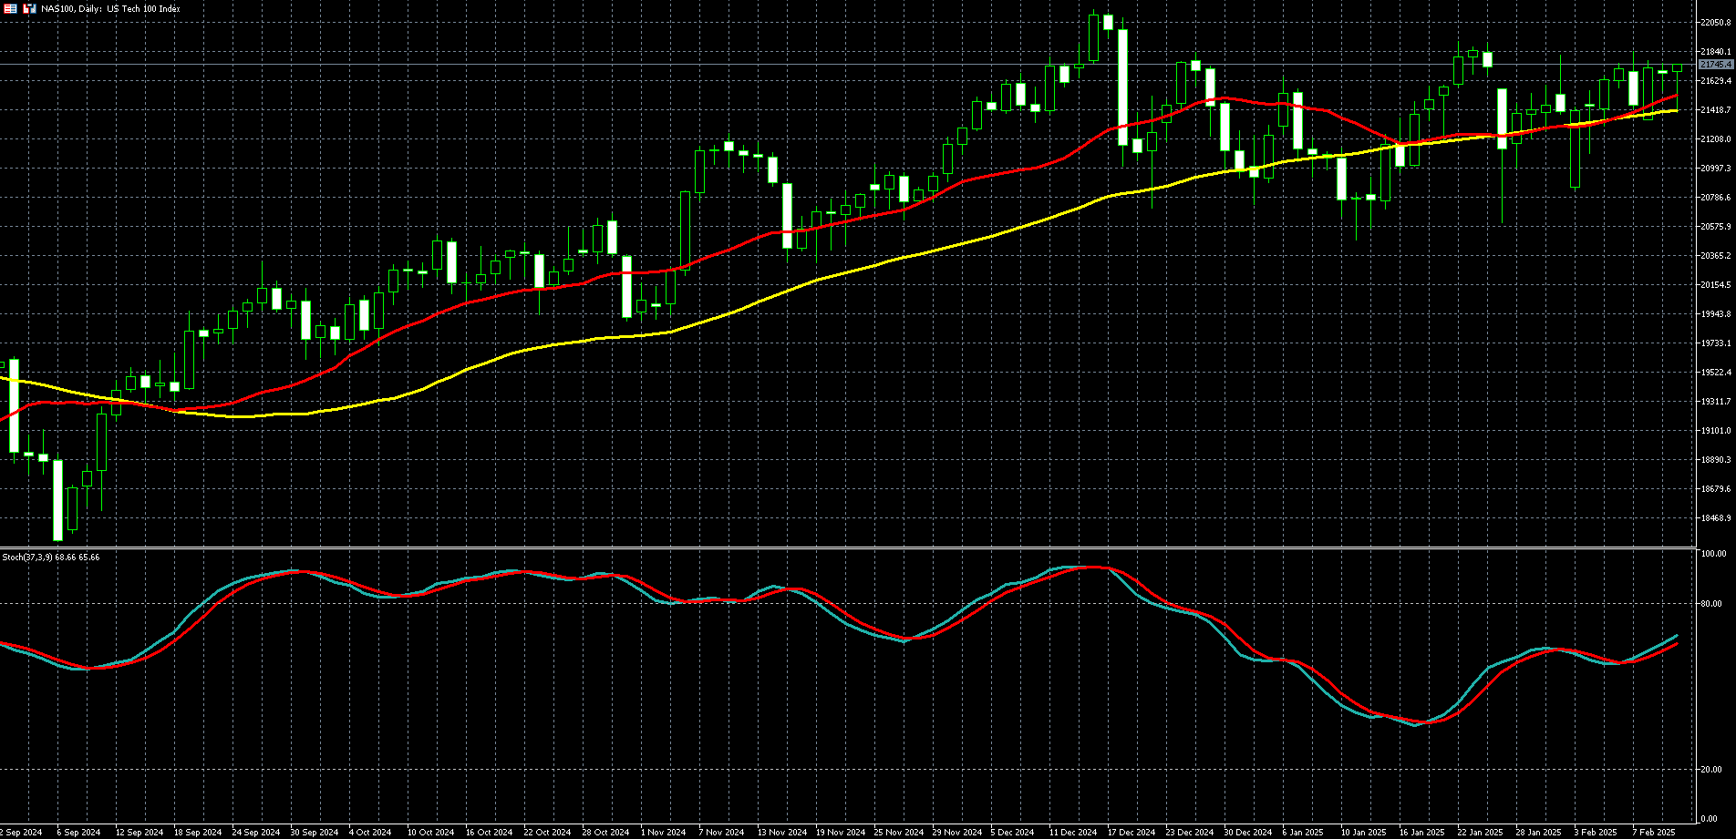Click the current price tag 21745.4

point(1715,65)
